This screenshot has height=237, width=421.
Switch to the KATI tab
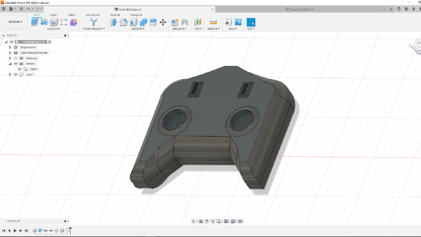click(37, 15)
